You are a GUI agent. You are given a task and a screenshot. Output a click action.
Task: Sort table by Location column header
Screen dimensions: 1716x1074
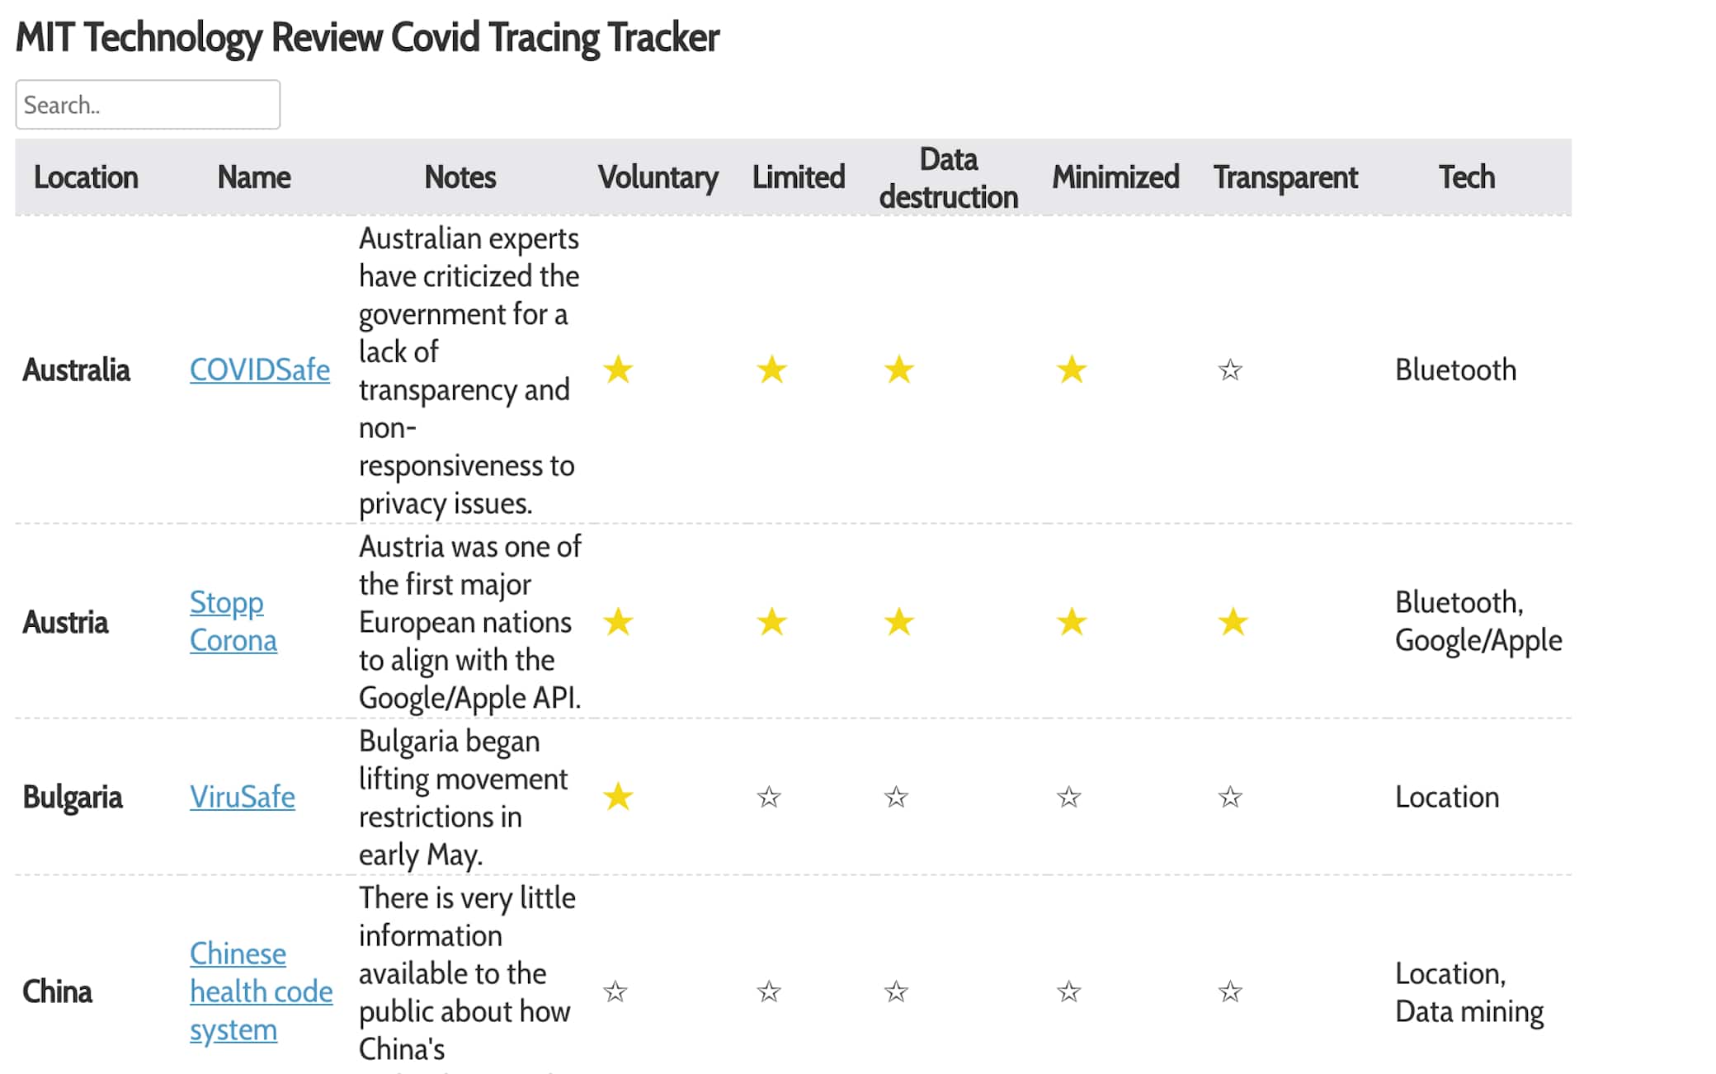click(86, 177)
